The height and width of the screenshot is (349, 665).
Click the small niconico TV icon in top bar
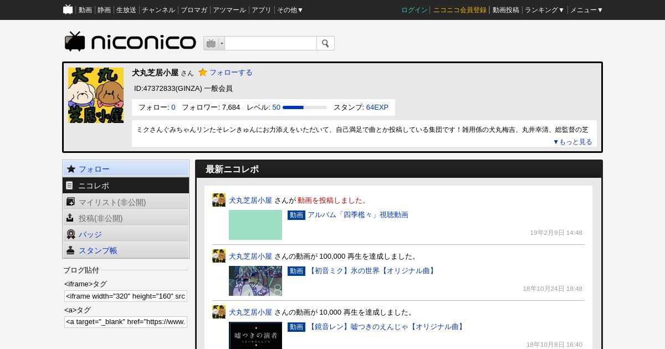(x=68, y=9)
